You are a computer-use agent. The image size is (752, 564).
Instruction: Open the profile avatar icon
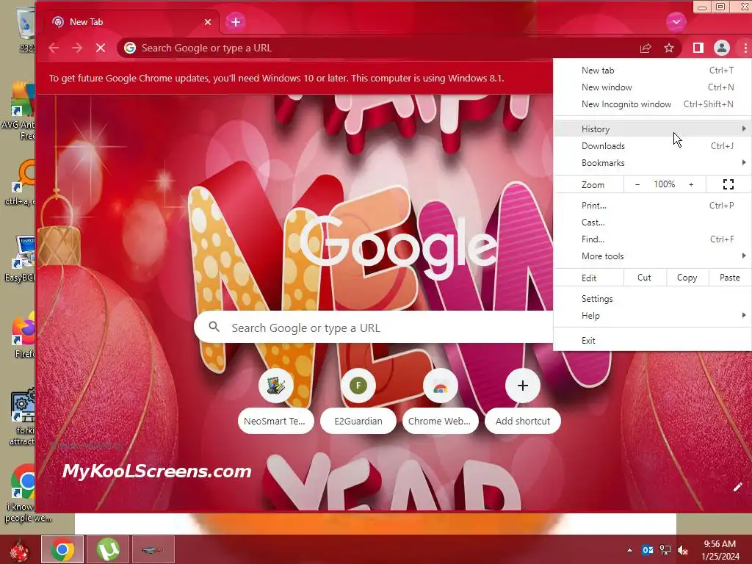721,48
